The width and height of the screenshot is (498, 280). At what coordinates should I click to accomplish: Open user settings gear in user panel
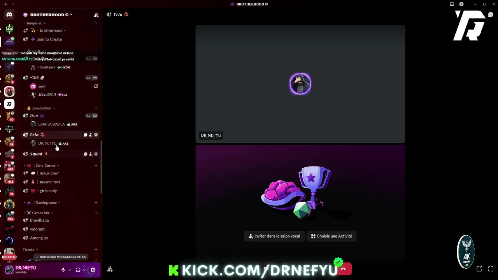(93, 270)
